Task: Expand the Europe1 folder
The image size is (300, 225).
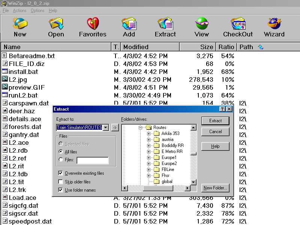Action: pos(148,157)
